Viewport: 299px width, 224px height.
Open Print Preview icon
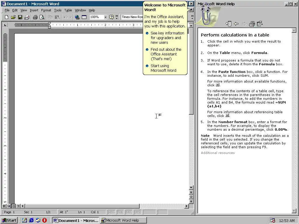click(42, 17)
